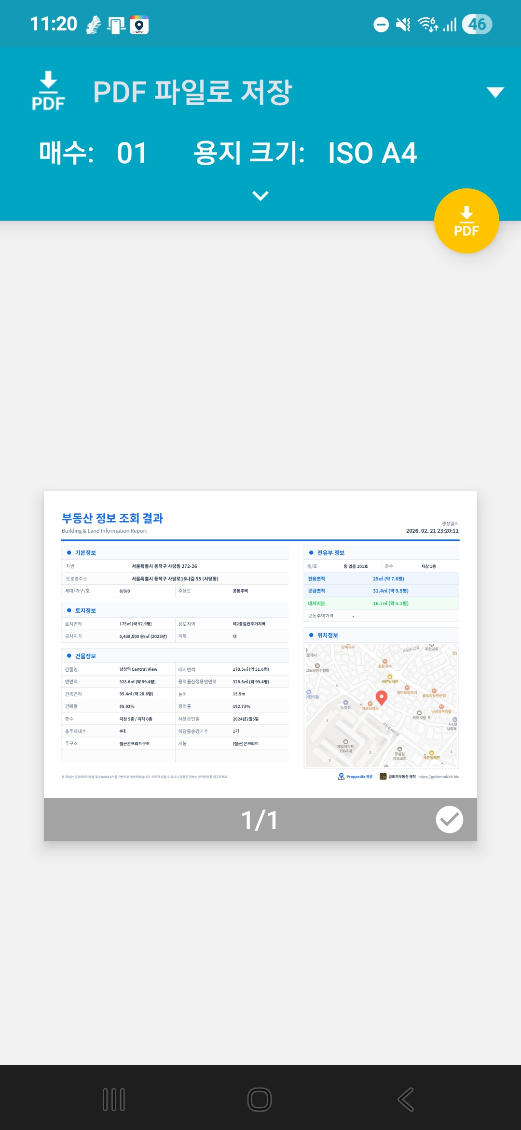This screenshot has height=1130, width=521.
Task: Tap the copies value 01
Action: coord(131,154)
